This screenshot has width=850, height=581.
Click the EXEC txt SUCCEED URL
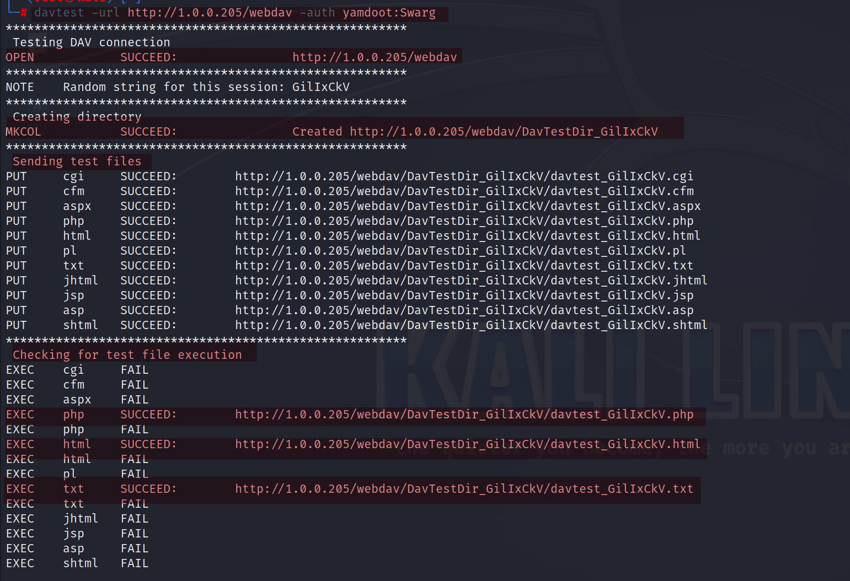click(x=464, y=489)
